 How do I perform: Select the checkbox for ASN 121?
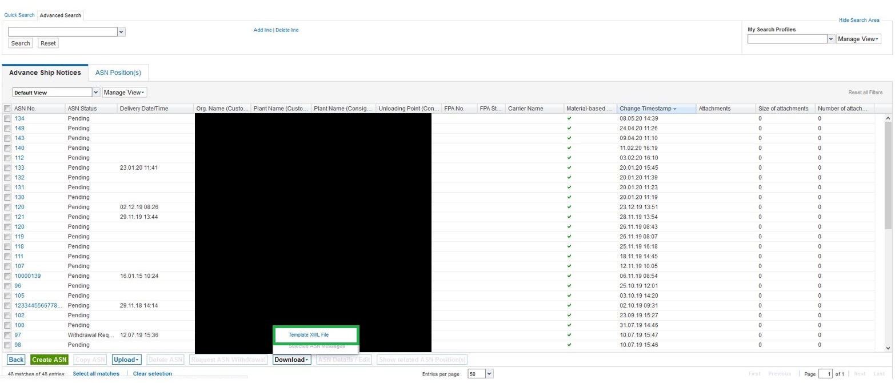(7, 217)
